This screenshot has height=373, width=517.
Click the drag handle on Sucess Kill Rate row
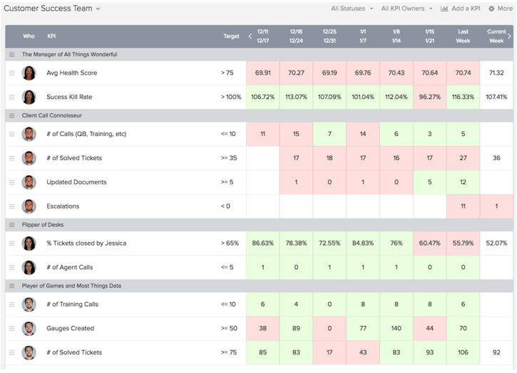[x=12, y=97]
